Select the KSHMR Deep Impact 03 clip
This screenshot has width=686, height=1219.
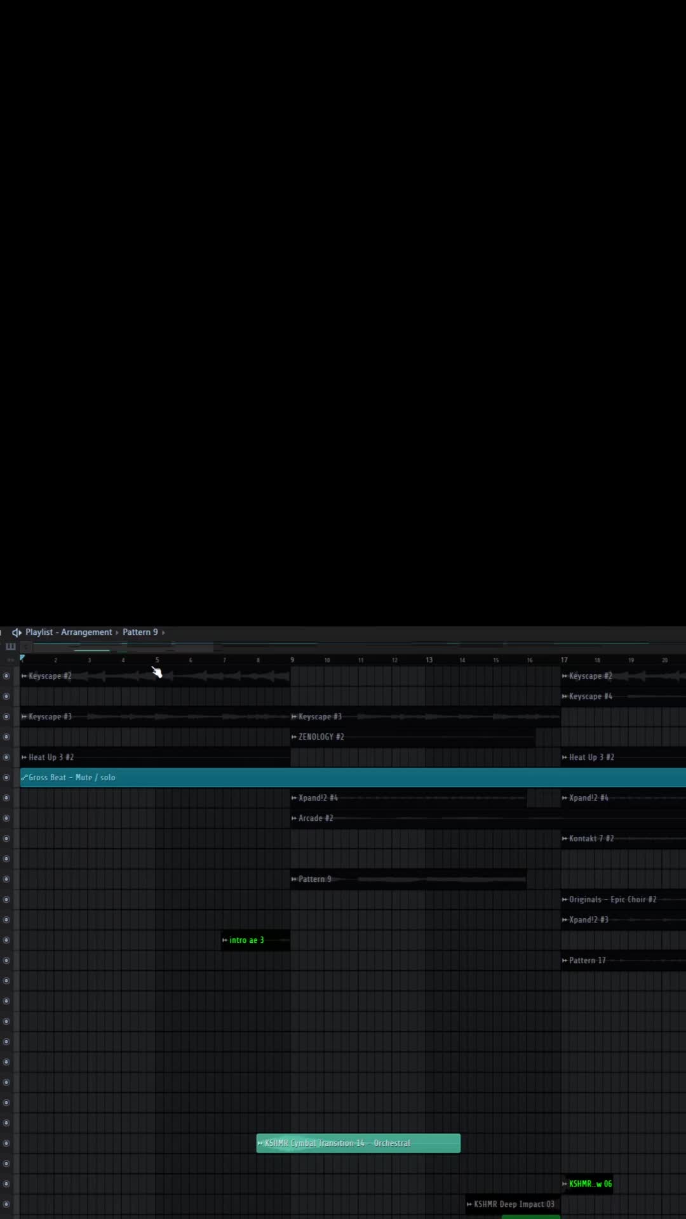tap(513, 1204)
